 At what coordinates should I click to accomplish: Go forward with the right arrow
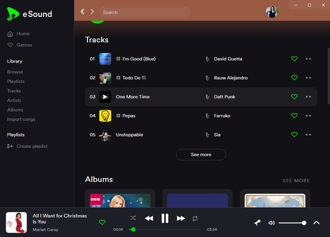point(92,11)
